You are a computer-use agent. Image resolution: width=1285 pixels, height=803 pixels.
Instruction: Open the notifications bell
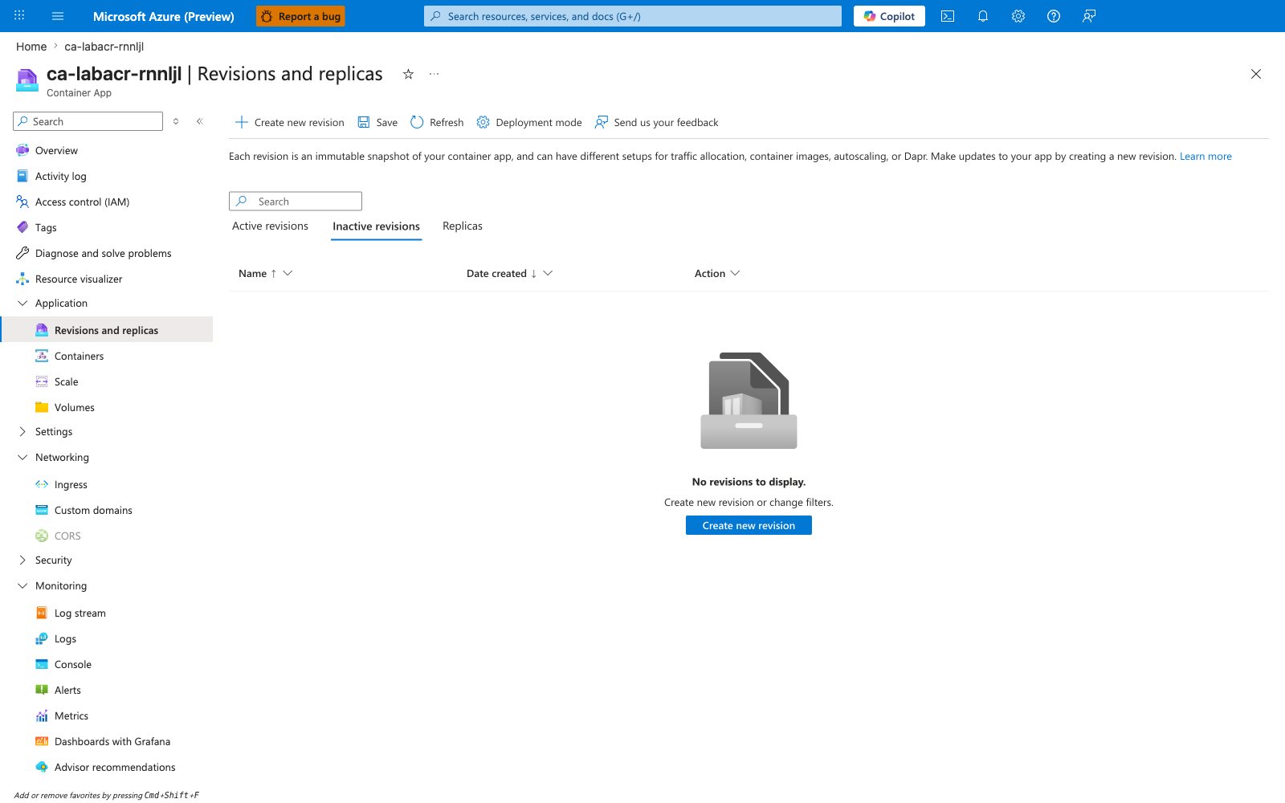(x=983, y=16)
